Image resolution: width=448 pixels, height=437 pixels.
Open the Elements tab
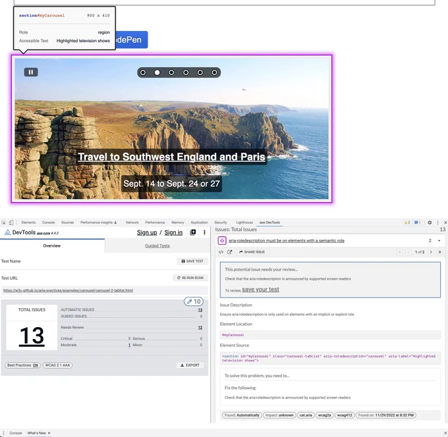click(28, 222)
